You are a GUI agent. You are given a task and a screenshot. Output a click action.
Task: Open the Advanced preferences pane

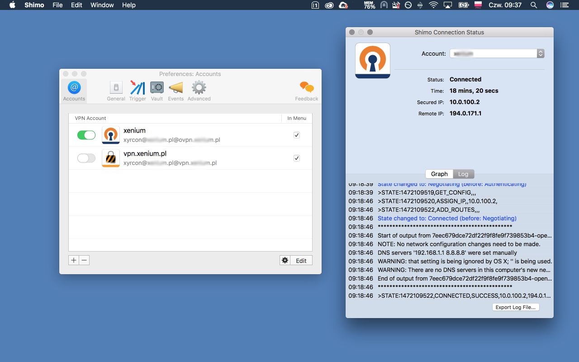(199, 91)
